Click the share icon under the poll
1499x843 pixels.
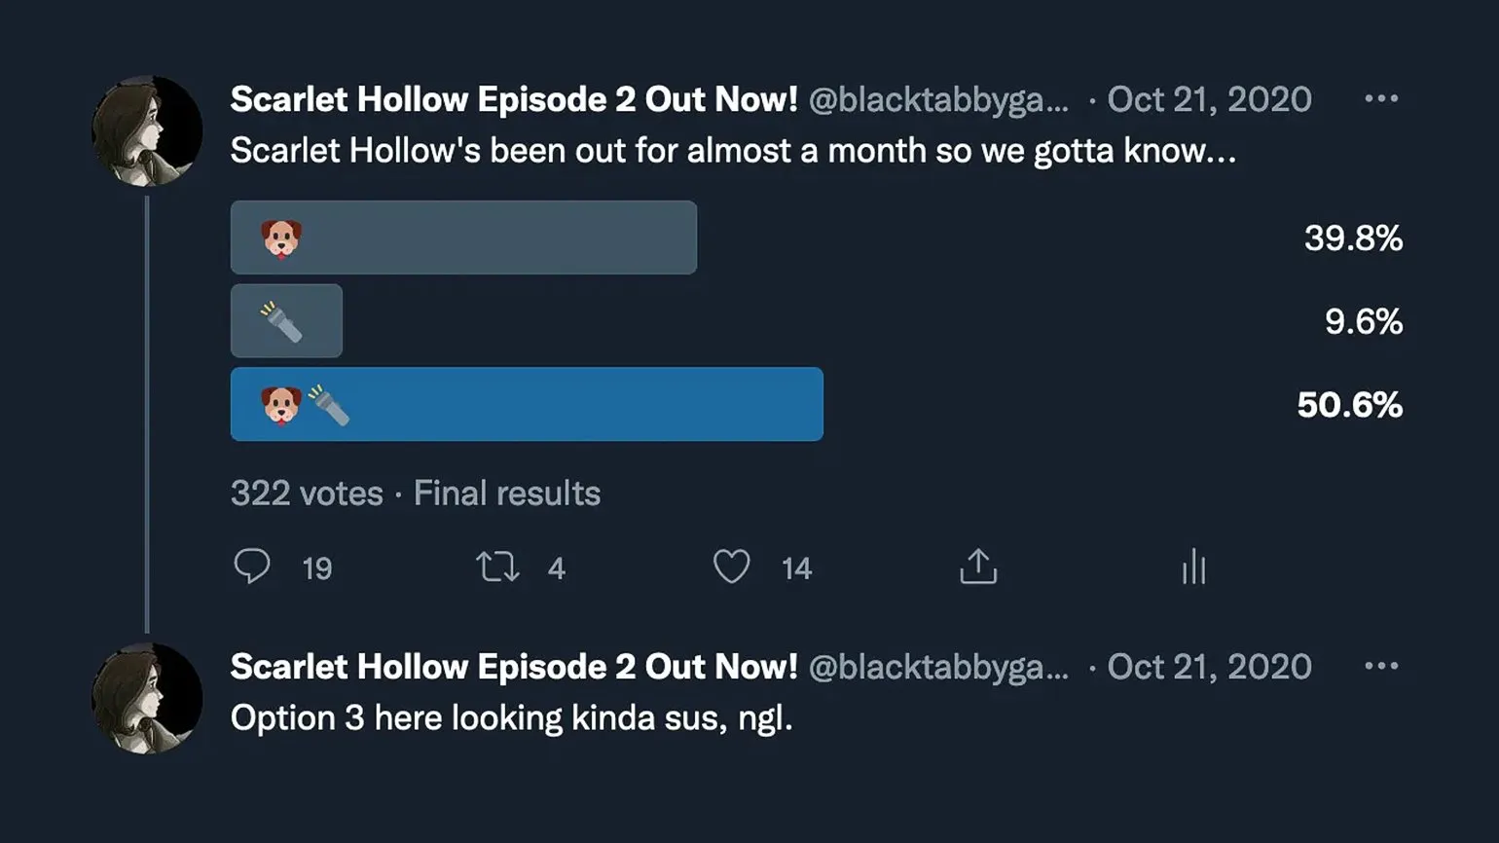click(978, 567)
